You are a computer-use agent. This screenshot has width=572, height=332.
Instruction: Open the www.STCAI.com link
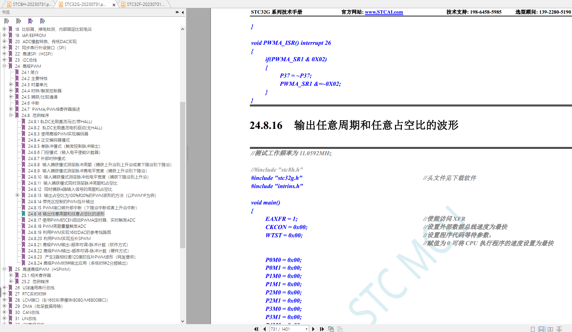tap(384, 12)
